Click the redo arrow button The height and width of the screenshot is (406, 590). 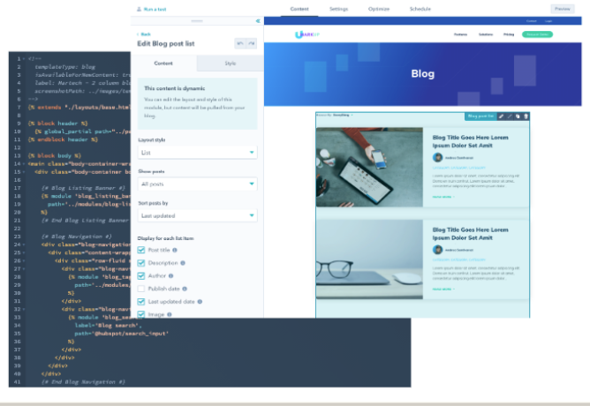click(x=252, y=43)
